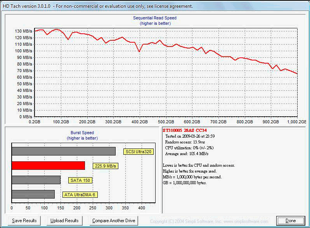310x228 pixels.
Task: Select the SATA 150 yellow label
Action: point(80,180)
